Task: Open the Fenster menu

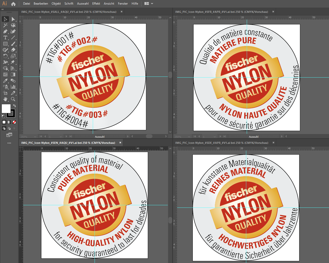Action: coord(123,4)
